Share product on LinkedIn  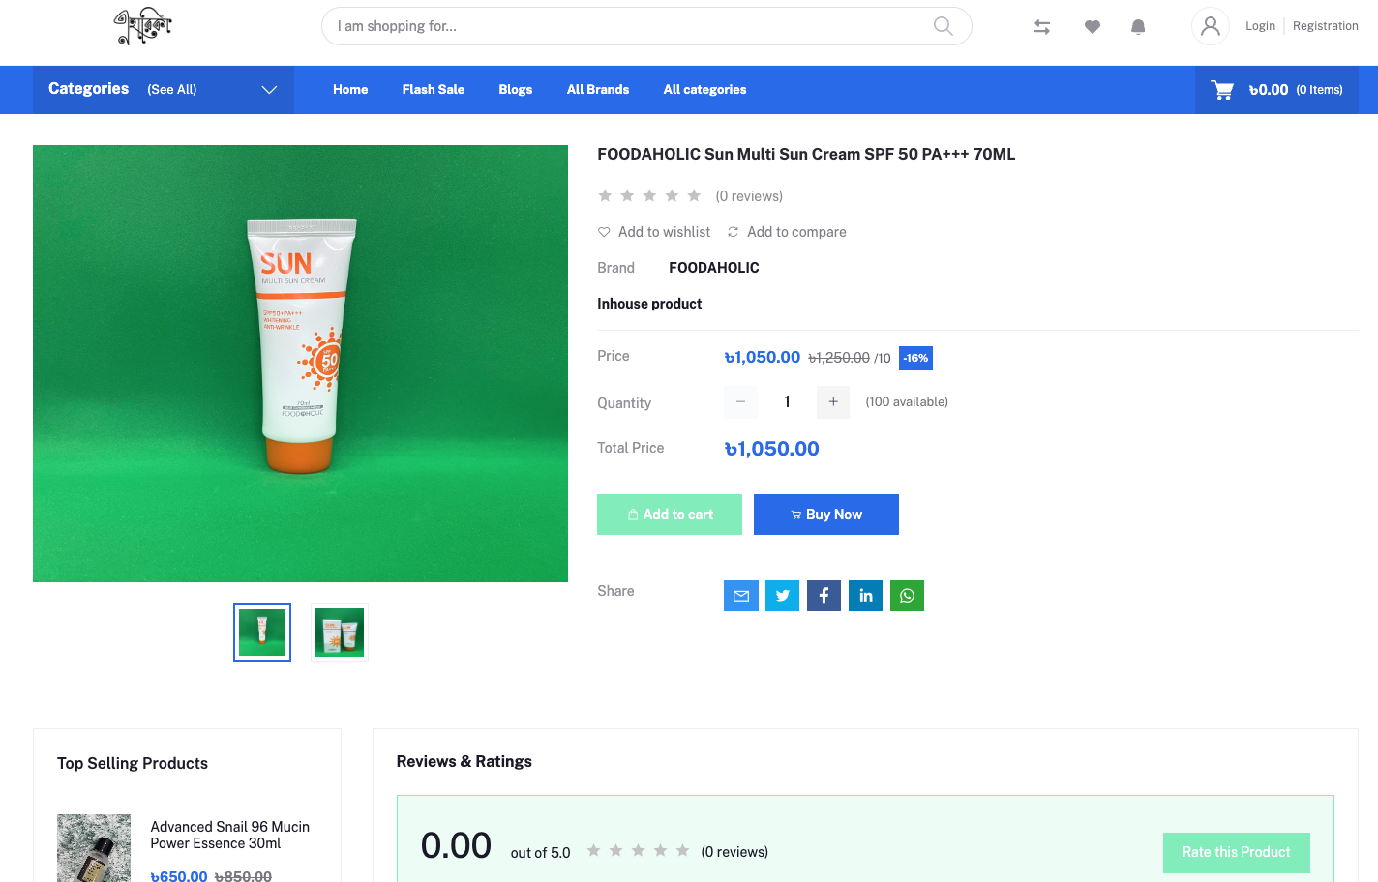tap(866, 596)
